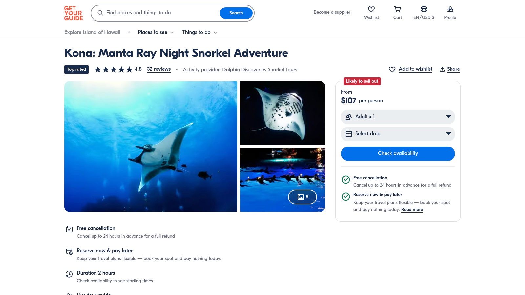Click the blue Search button
The height and width of the screenshot is (295, 525).
tap(236, 13)
